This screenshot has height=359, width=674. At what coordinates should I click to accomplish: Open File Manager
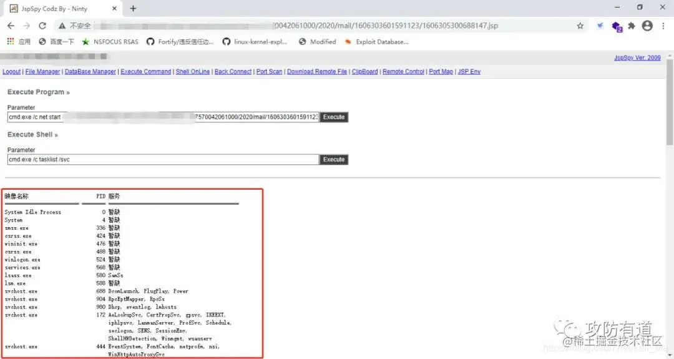click(42, 71)
